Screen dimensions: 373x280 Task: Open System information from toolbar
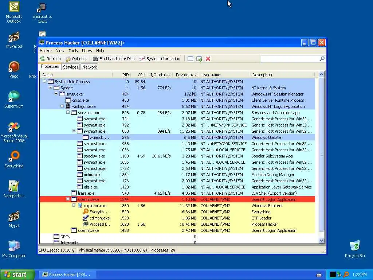(160, 59)
